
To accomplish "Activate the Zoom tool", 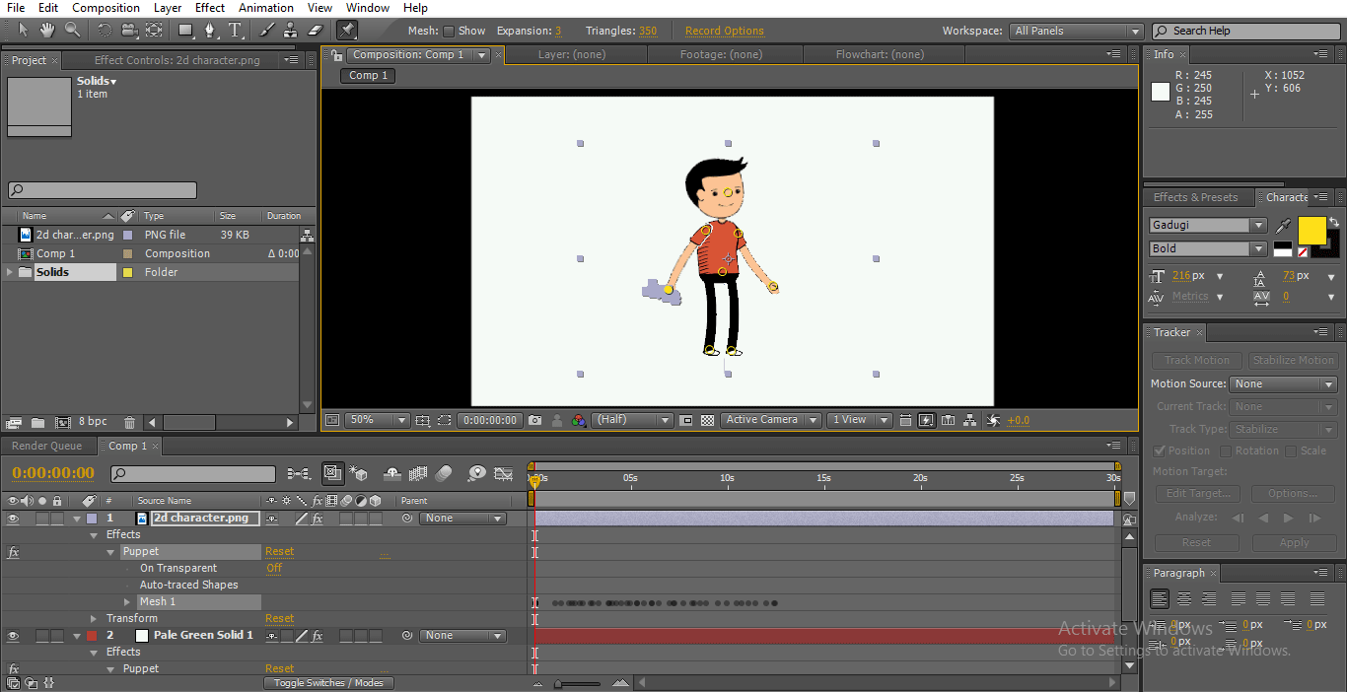I will point(71,31).
